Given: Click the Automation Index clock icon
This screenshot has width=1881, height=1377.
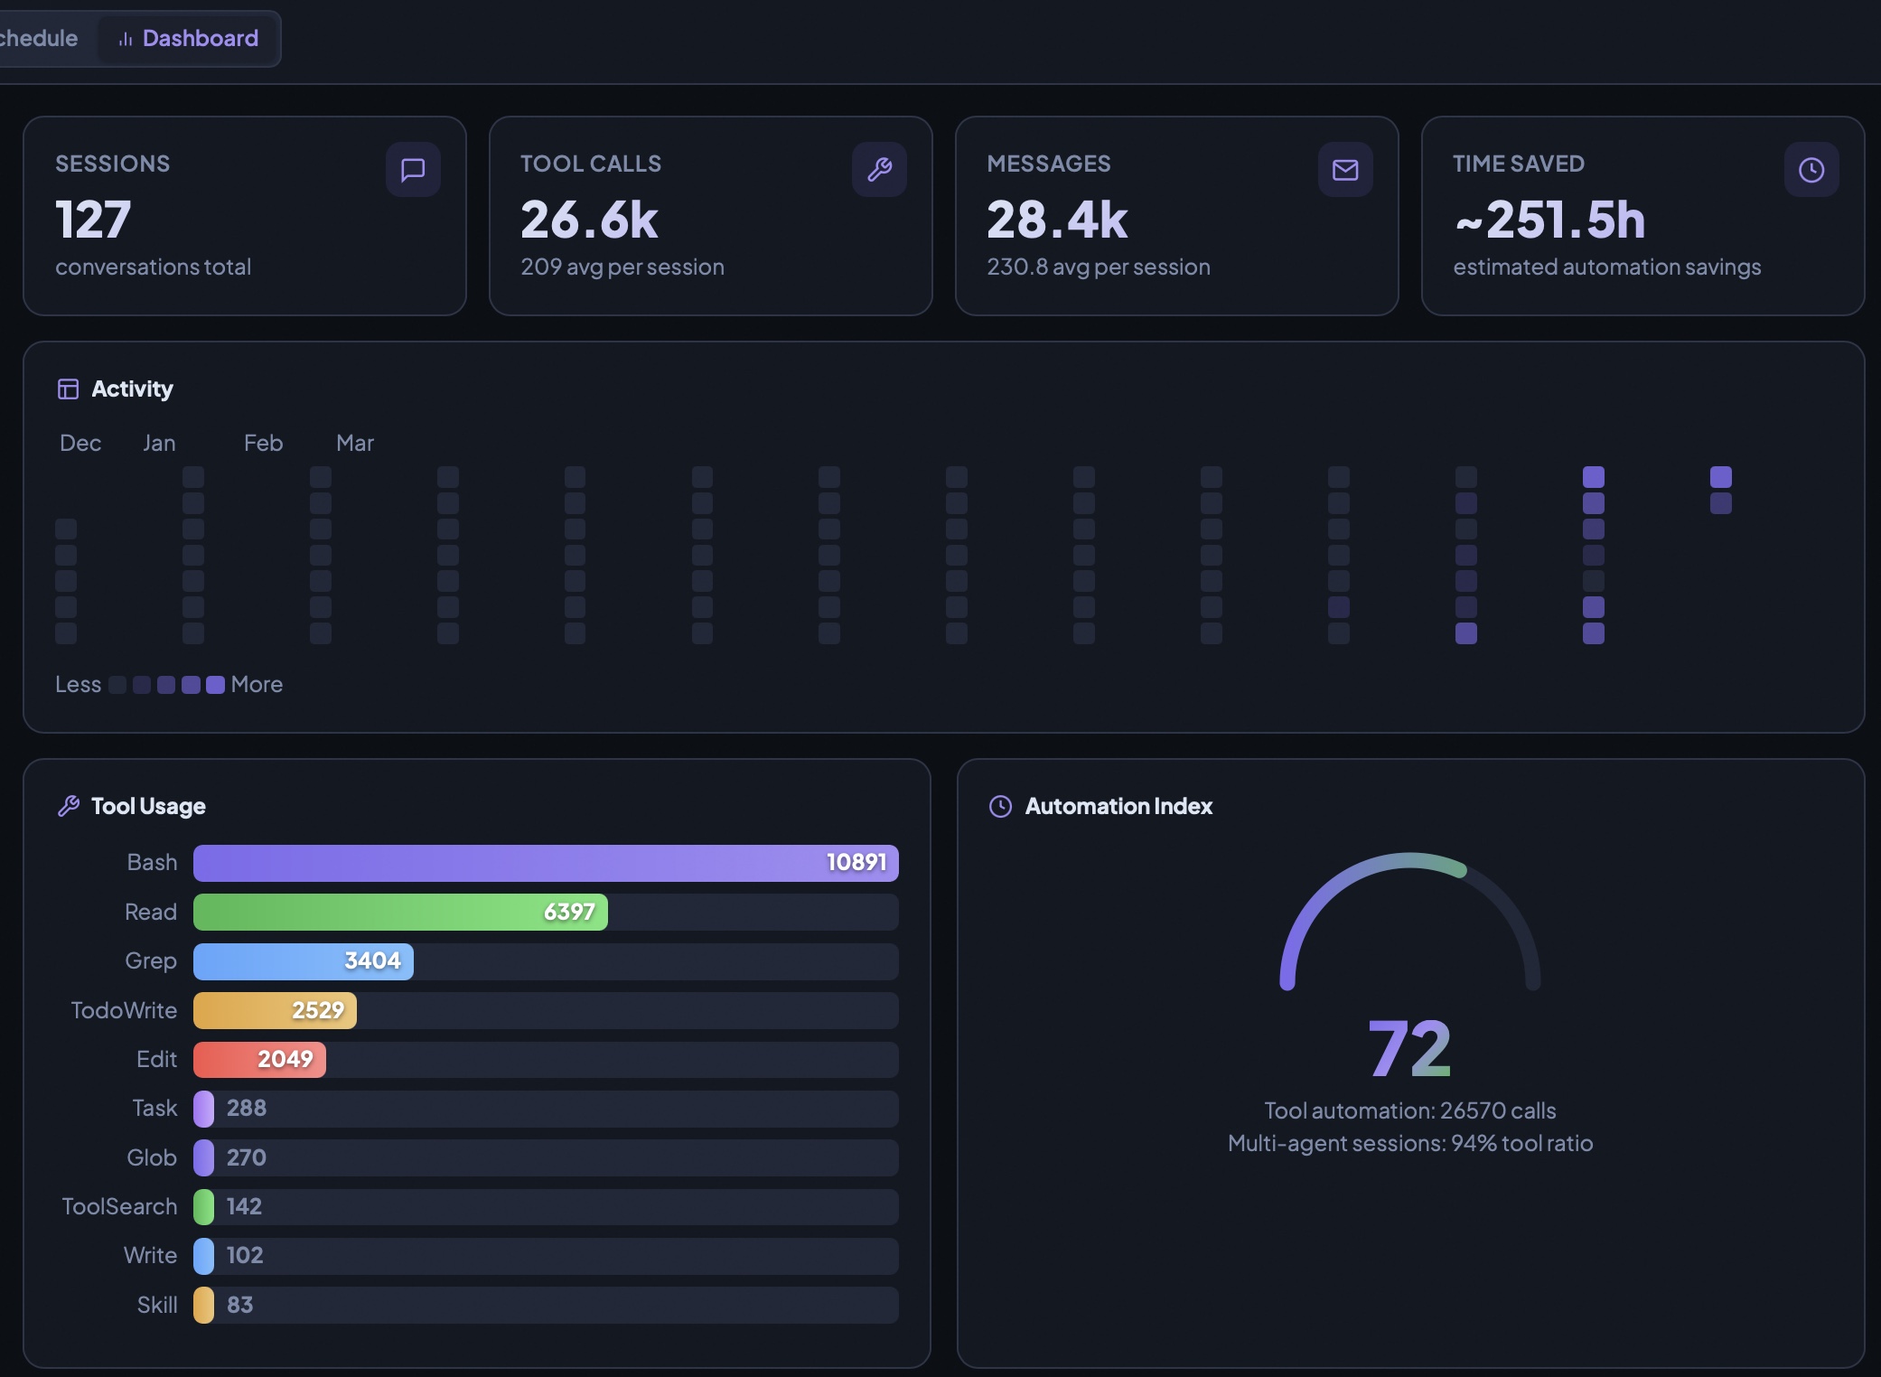Looking at the screenshot, I should pos(1000,806).
